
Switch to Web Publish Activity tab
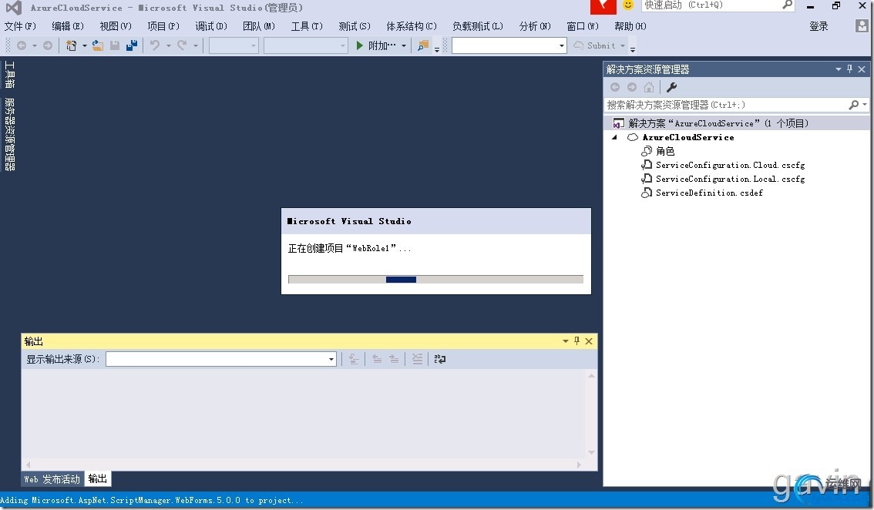click(52, 479)
